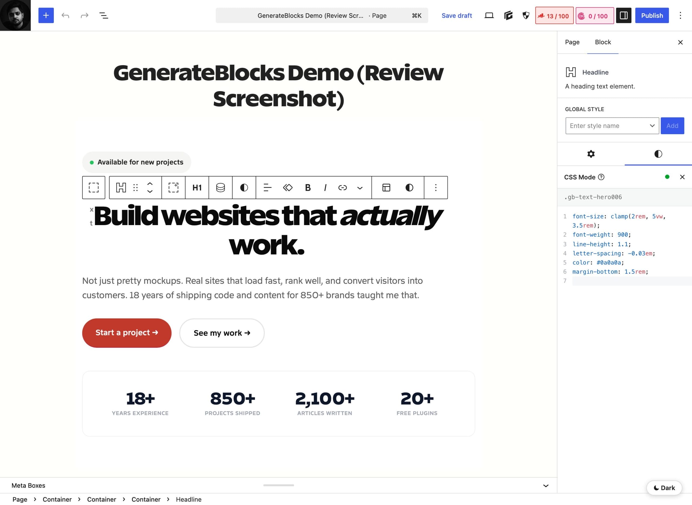
Task: Open the block styles half-circle tab
Action: pos(658,154)
